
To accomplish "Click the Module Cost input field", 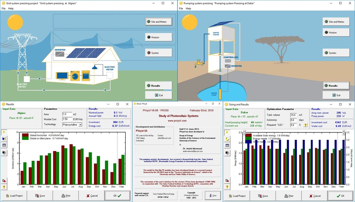I will point(67,119).
